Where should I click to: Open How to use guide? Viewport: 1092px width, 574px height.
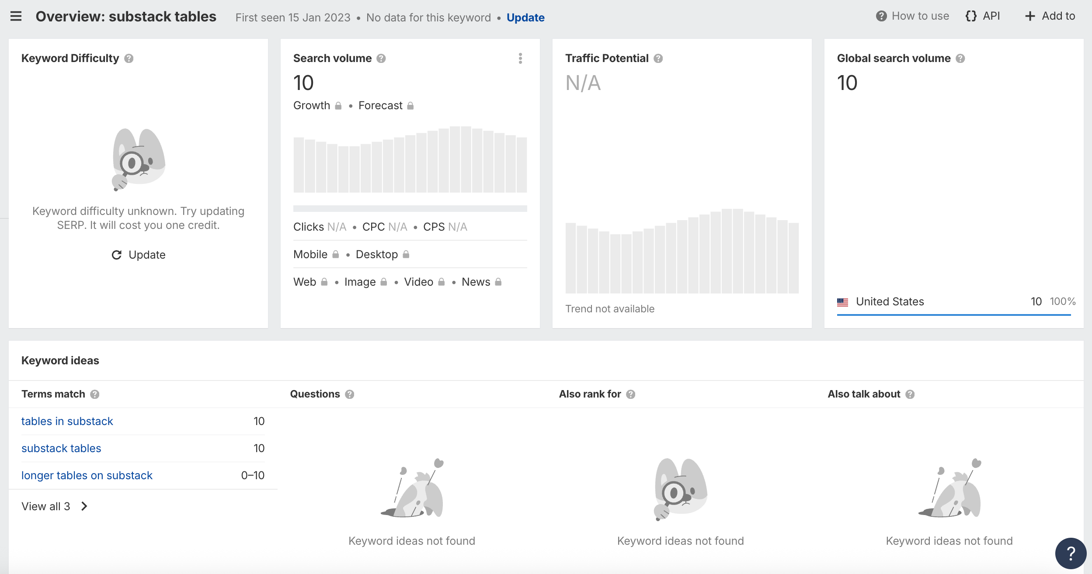913,16
